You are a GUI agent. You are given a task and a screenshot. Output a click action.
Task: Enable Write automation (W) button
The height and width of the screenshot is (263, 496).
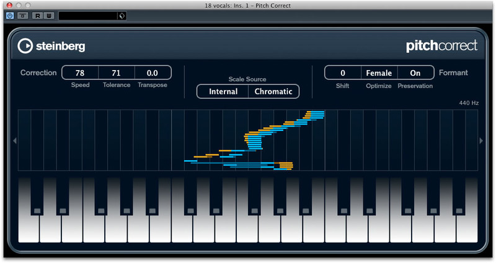click(49, 16)
